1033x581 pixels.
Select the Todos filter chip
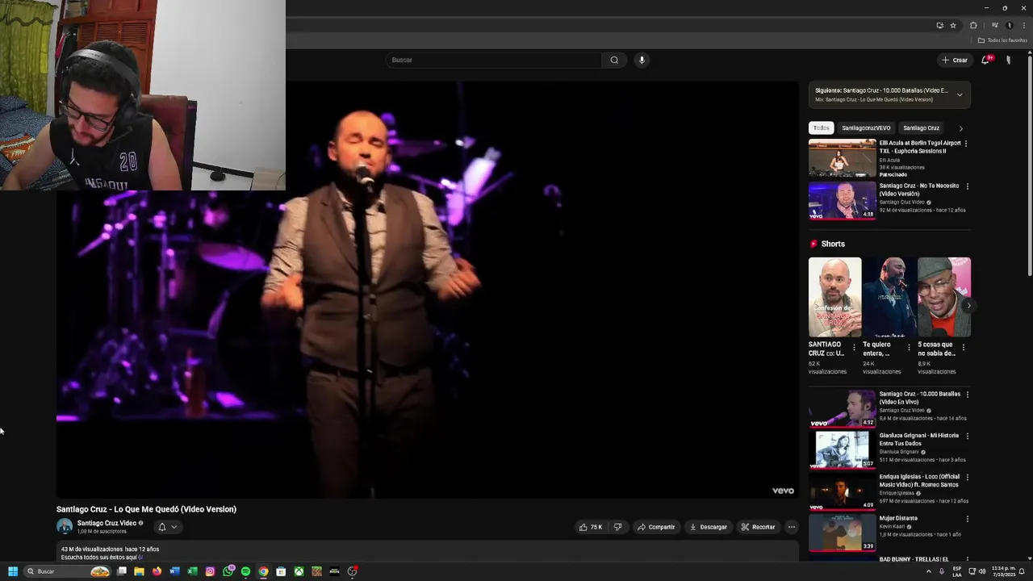(x=821, y=127)
